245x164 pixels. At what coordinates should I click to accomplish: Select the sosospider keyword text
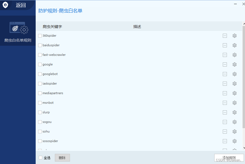coord(50,141)
